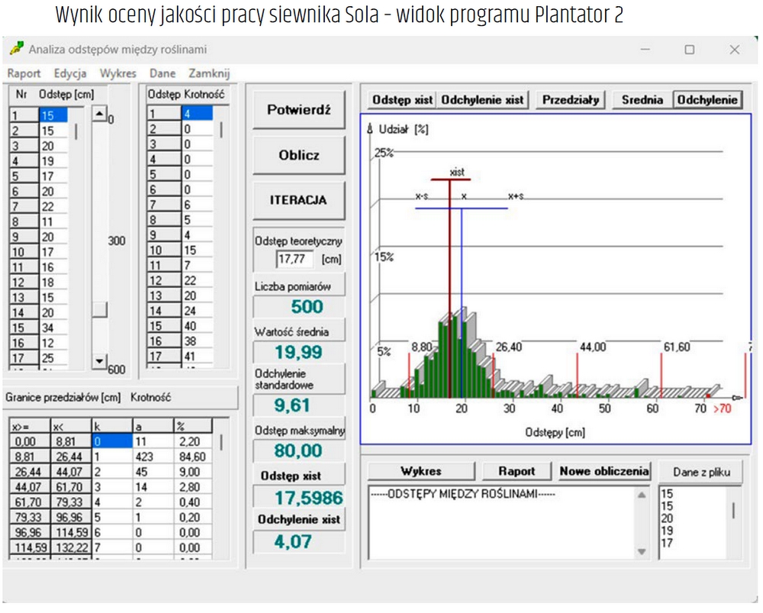The width and height of the screenshot is (763, 613).
Task: Maximize the Analiza odstępów window
Action: [690, 49]
